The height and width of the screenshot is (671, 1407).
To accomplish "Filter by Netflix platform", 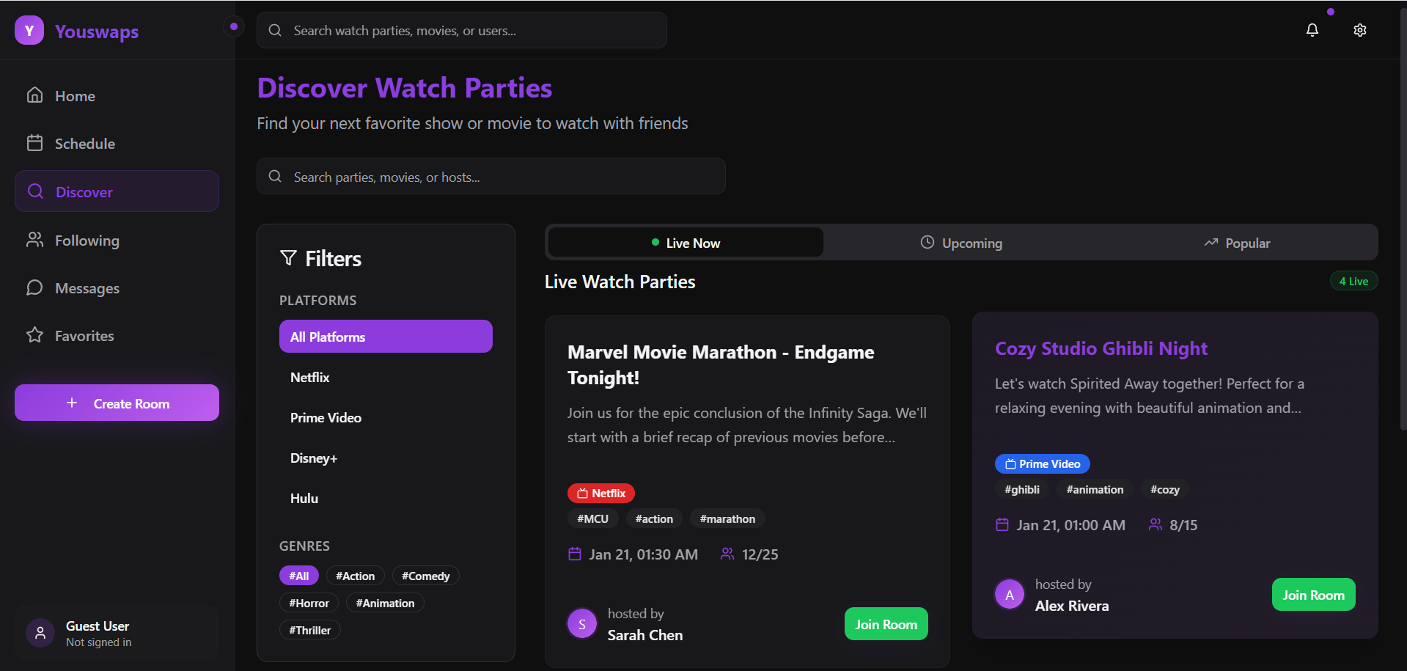I will [x=310, y=378].
